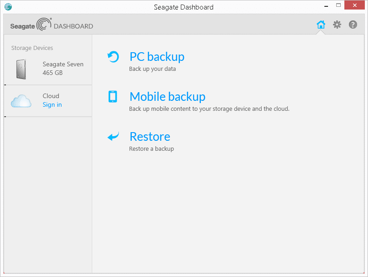This screenshot has width=368, height=277.
Task: Sign in to Cloud
Action: (x=52, y=104)
